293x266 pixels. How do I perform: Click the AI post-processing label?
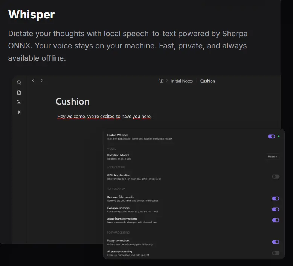tap(119, 251)
